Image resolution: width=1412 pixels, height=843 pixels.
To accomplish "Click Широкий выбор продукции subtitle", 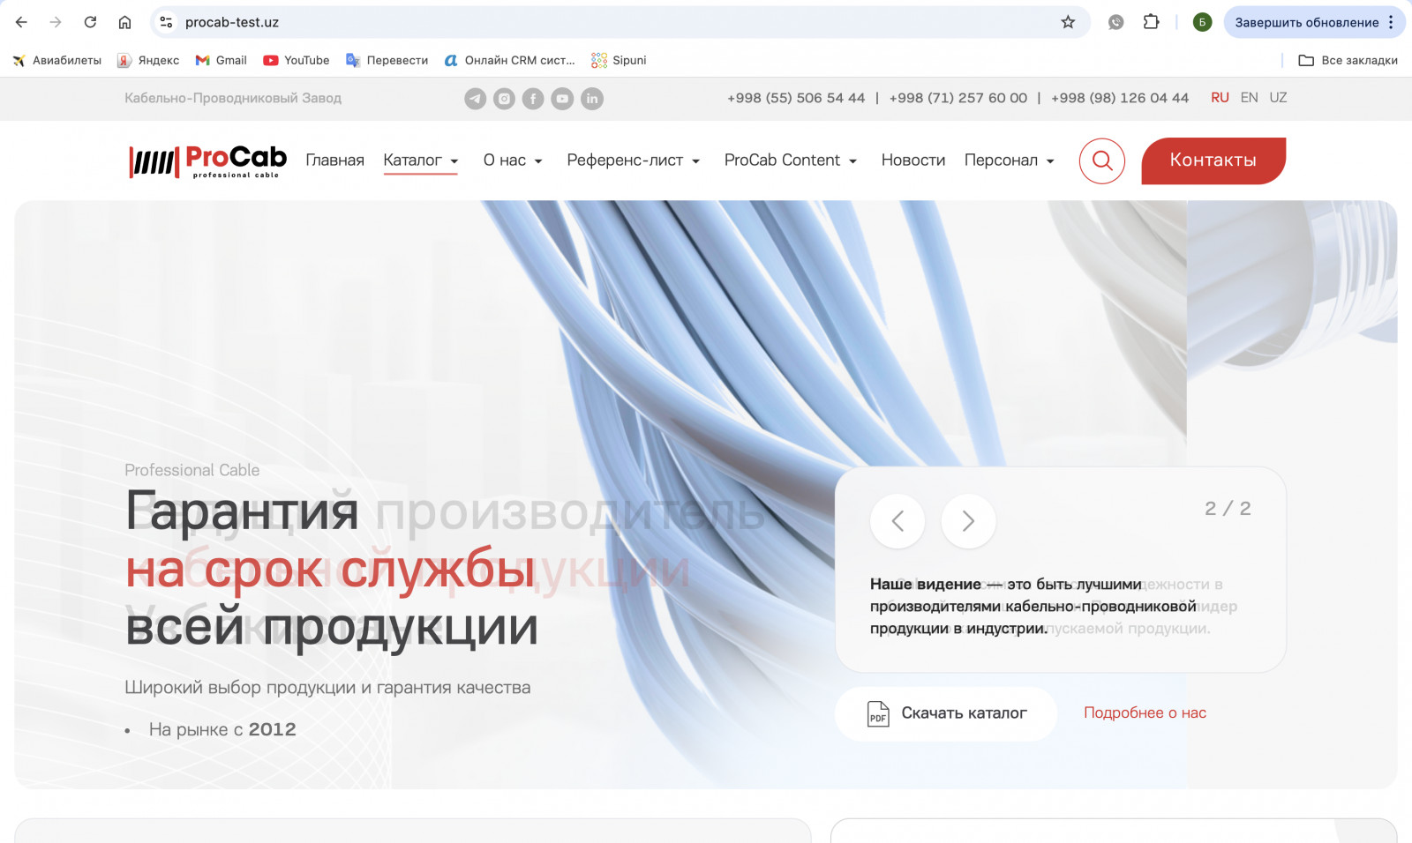I will (327, 688).
